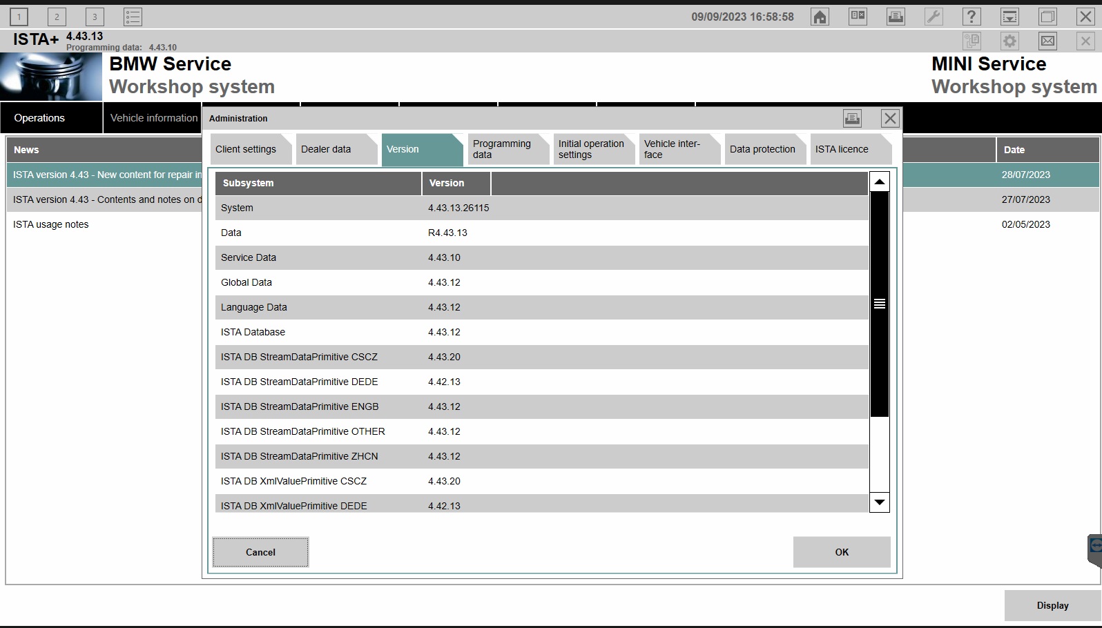This screenshot has height=628, width=1102.
Task: Open the operations list icon
Action: point(133,17)
